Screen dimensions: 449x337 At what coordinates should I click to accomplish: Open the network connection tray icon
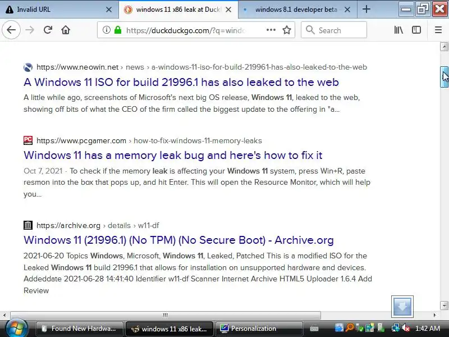point(396,328)
